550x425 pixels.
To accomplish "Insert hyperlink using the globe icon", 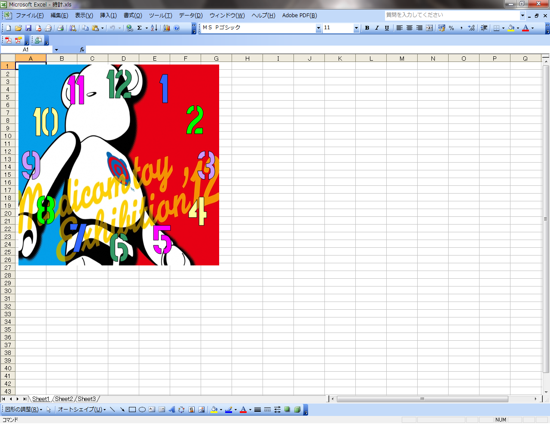I will click(x=129, y=28).
